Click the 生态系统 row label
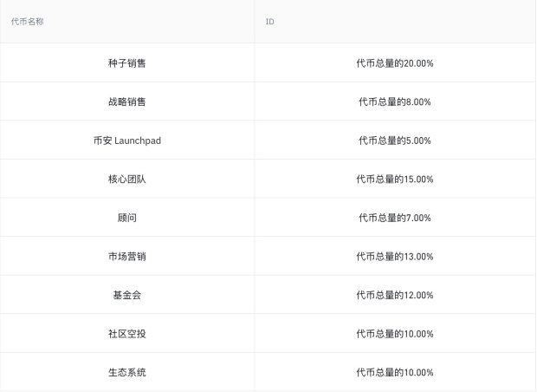 tap(127, 372)
